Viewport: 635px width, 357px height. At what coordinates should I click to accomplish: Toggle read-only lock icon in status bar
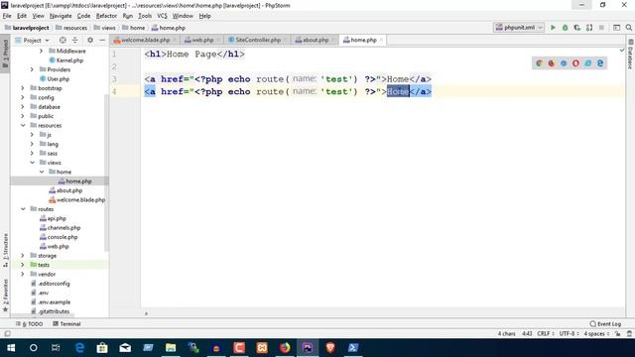pos(617,334)
